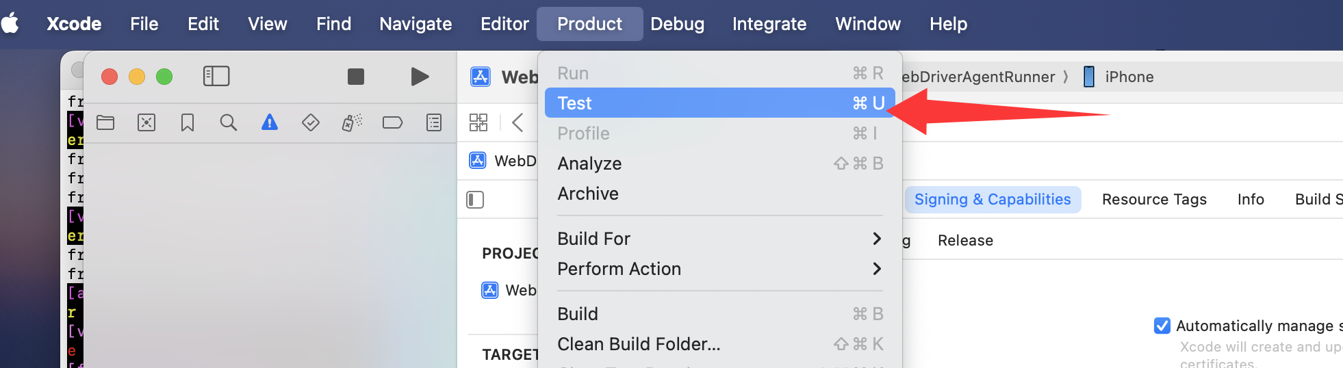The width and height of the screenshot is (1343, 368).
Task: Switch to Signing & Capabilities tab
Action: [993, 200]
